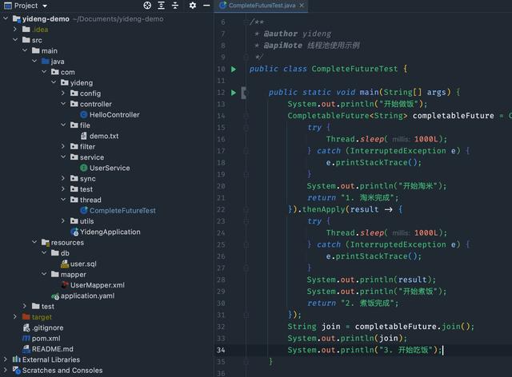Screen dimensions: 512x377
Task: Click the Expand All toolbar icon
Action: click(x=162, y=6)
